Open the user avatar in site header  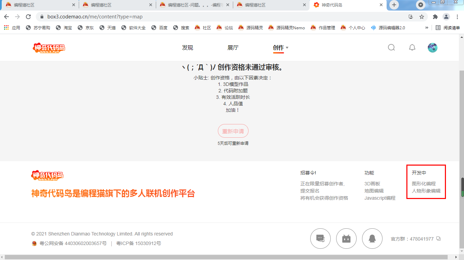[433, 48]
